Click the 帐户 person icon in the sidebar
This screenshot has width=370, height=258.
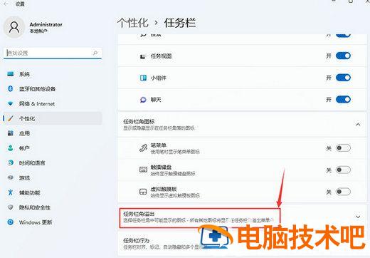pos(11,148)
